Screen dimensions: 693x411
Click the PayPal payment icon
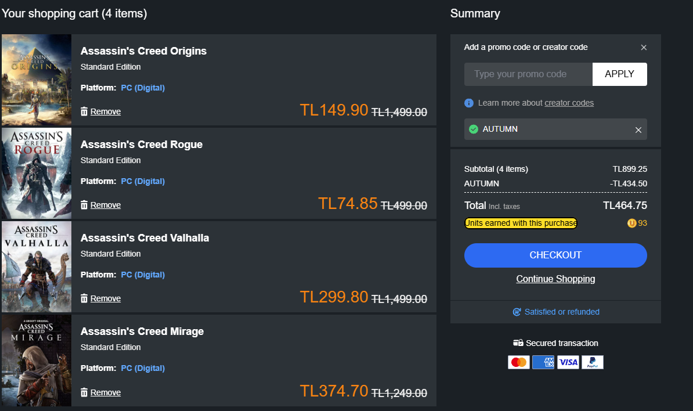(x=593, y=362)
